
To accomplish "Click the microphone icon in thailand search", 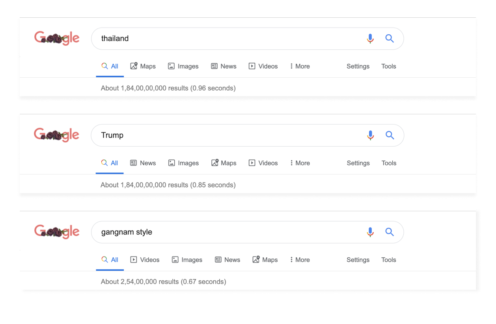I will (x=370, y=38).
